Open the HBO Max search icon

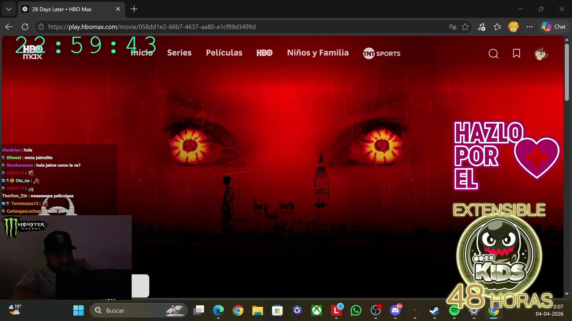(493, 53)
